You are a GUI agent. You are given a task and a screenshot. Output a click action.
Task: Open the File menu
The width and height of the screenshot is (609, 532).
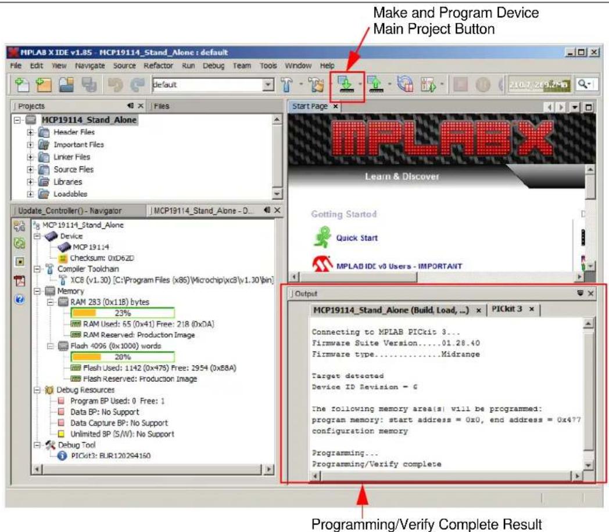(x=16, y=66)
